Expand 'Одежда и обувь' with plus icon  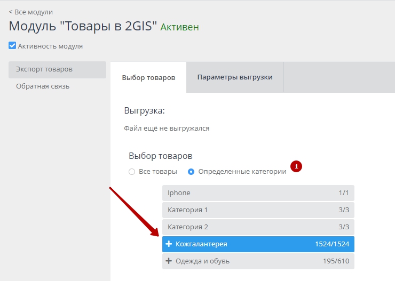(x=169, y=261)
